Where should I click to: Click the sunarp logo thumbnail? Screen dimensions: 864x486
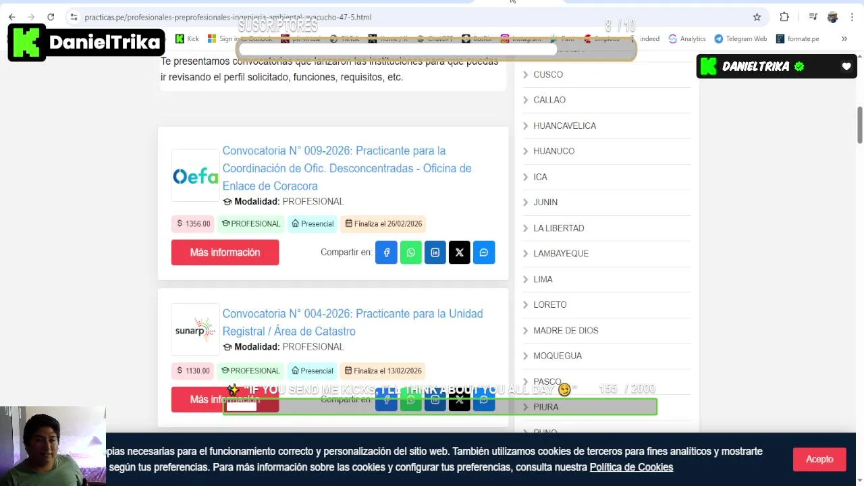(195, 330)
